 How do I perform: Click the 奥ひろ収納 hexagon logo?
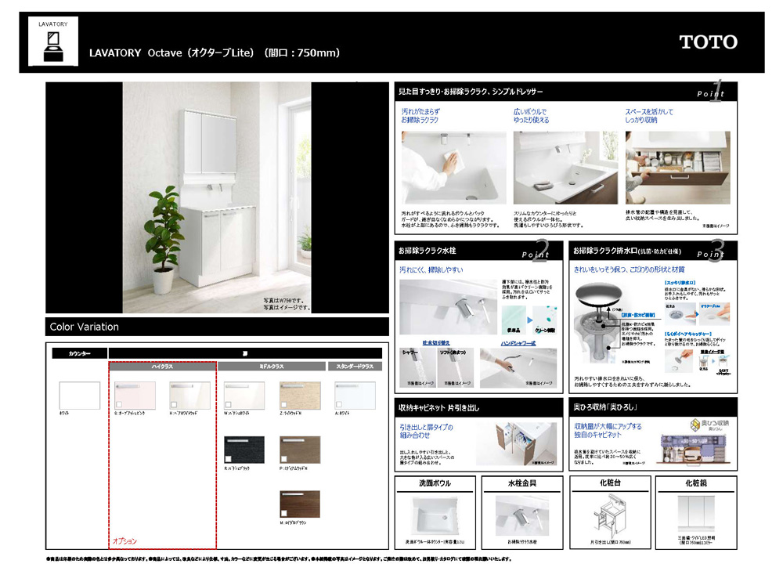[695, 425]
